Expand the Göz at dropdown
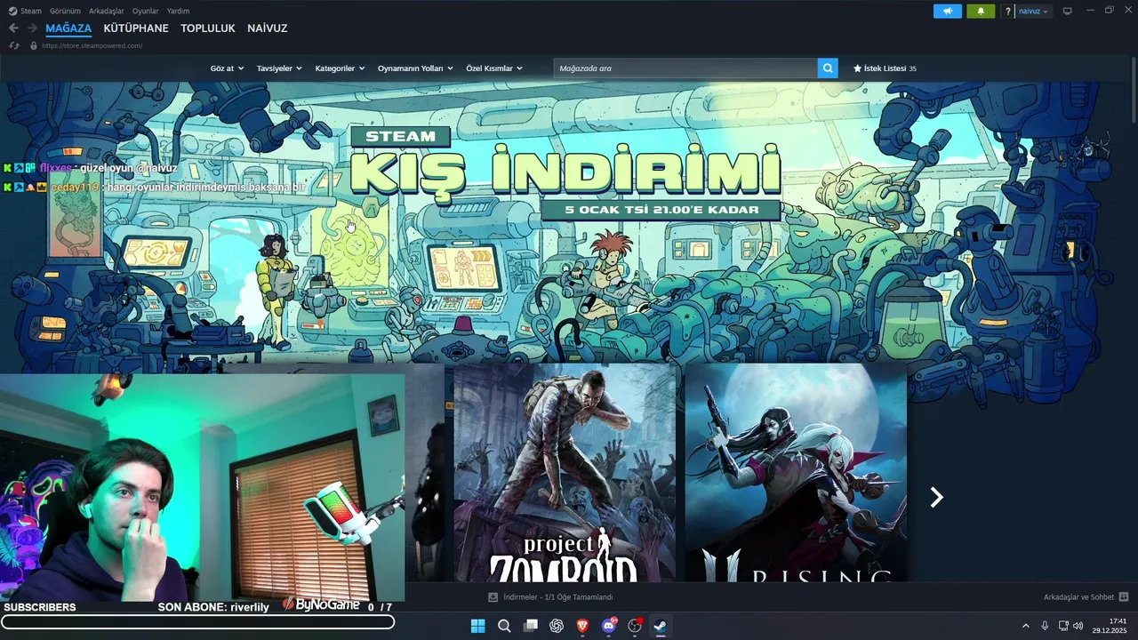Image resolution: width=1138 pixels, height=640 pixels. (x=227, y=68)
